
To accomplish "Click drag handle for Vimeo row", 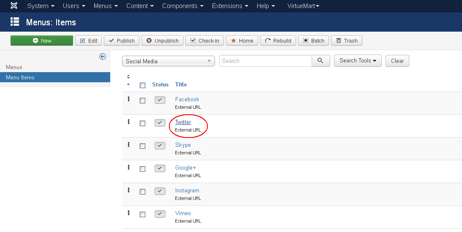I will [128, 213].
